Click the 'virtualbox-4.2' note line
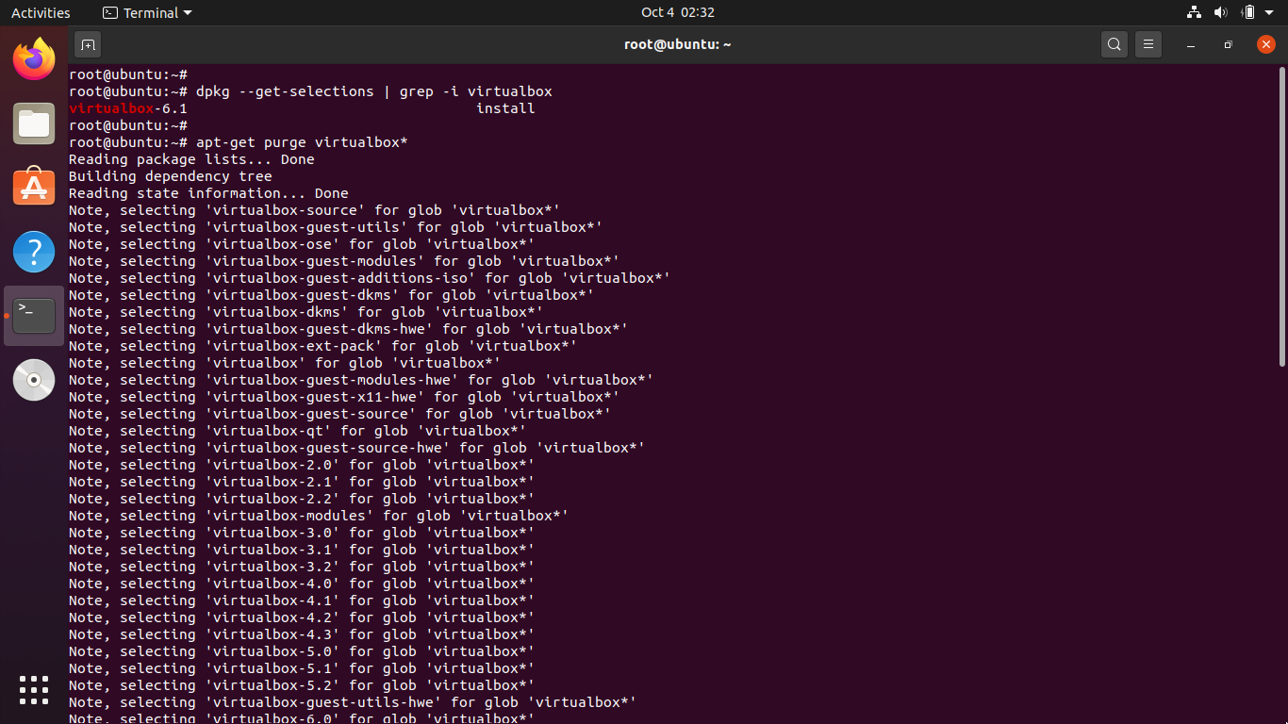The height and width of the screenshot is (724, 1288). [x=302, y=617]
